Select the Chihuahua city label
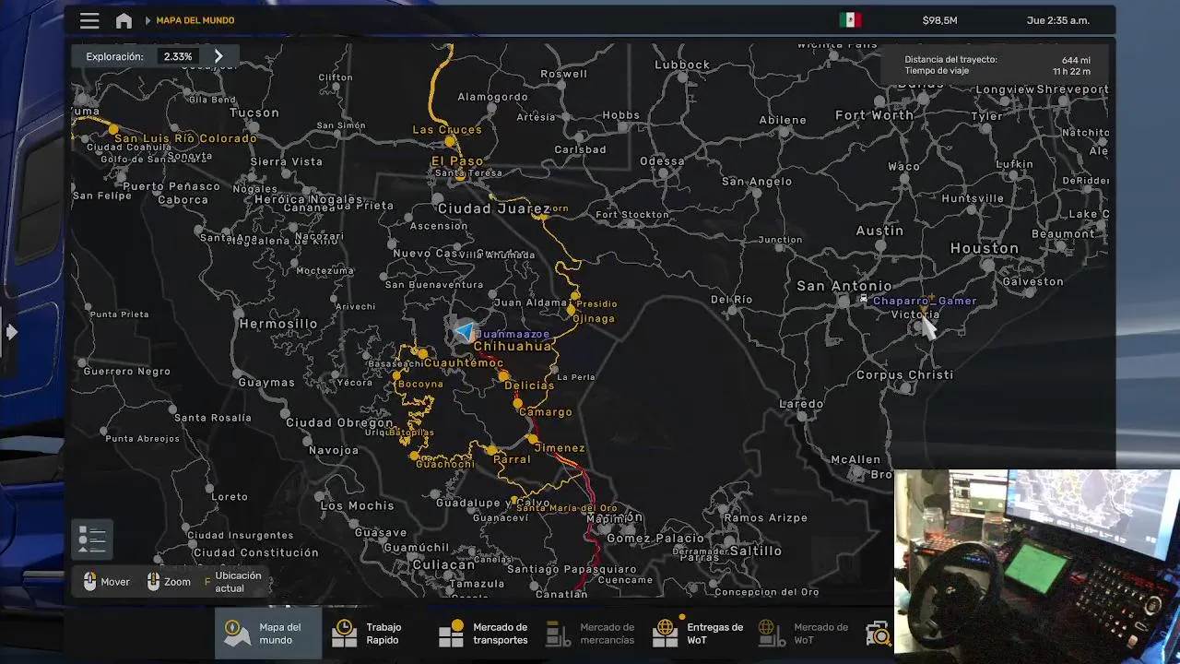 [x=513, y=346]
